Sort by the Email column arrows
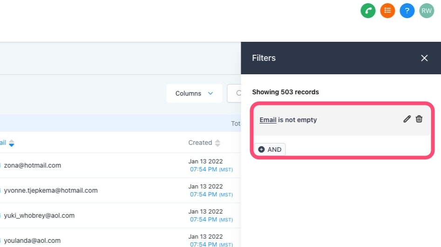Image resolution: width=441 pixels, height=247 pixels. pyautogui.click(x=12, y=143)
